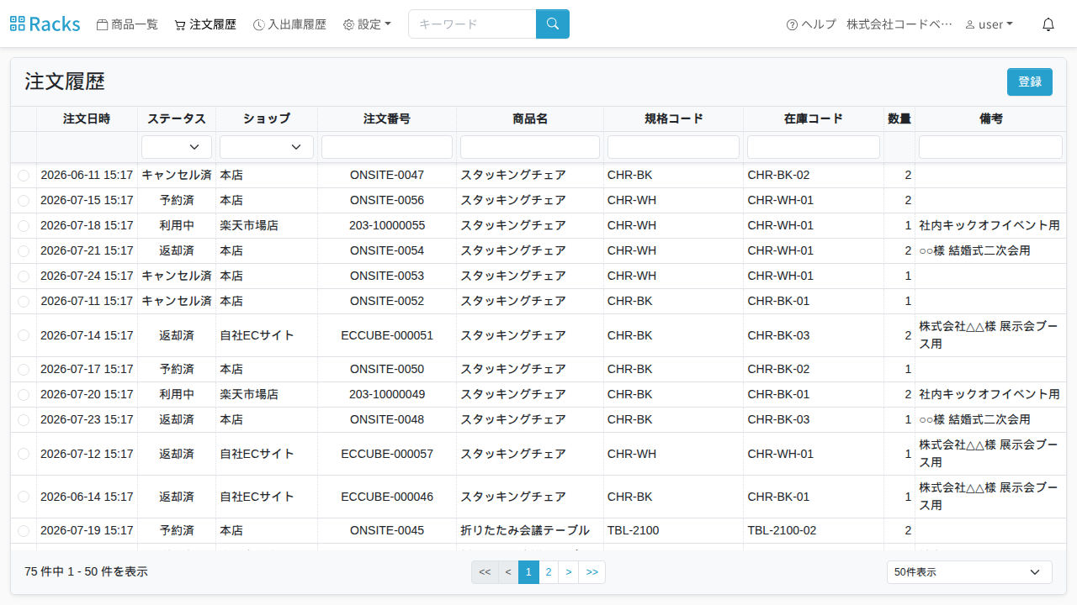The height and width of the screenshot is (605, 1077).
Task: Focus the 注文番号 filter input
Action: pyautogui.click(x=387, y=147)
